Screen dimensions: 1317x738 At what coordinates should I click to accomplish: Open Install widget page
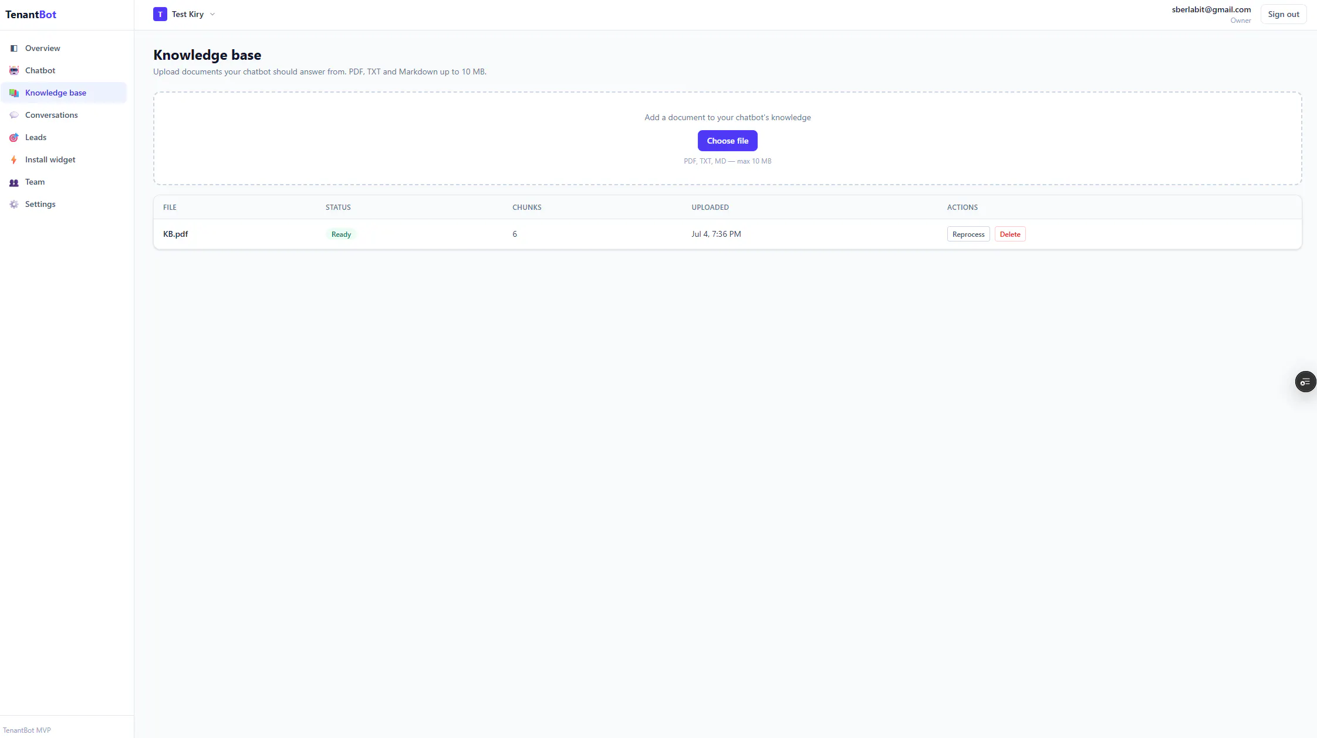pos(63,159)
